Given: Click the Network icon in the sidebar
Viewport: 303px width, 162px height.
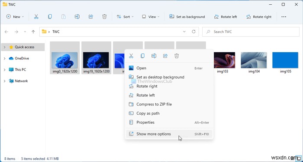Looking at the screenshot, I should click(11, 81).
